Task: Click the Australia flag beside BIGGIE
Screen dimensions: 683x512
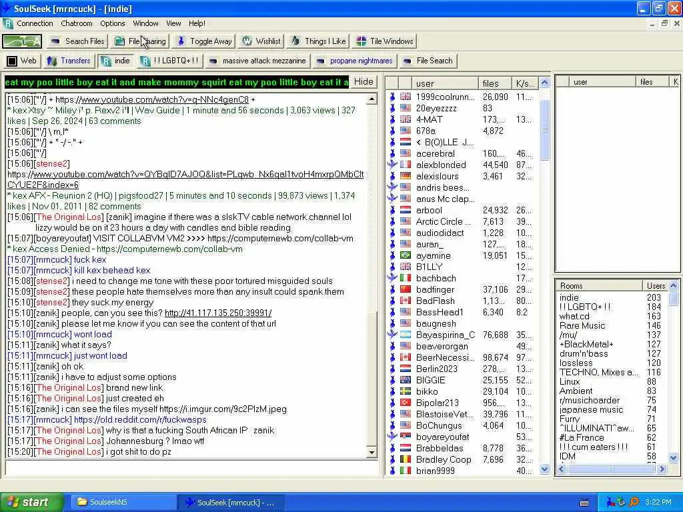Action: [406, 379]
